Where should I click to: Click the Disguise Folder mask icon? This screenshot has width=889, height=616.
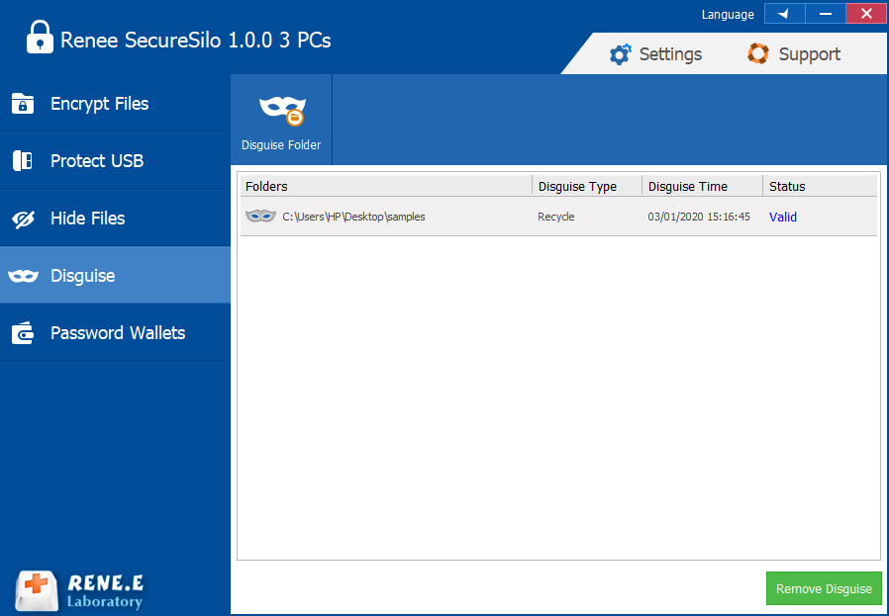click(x=282, y=109)
